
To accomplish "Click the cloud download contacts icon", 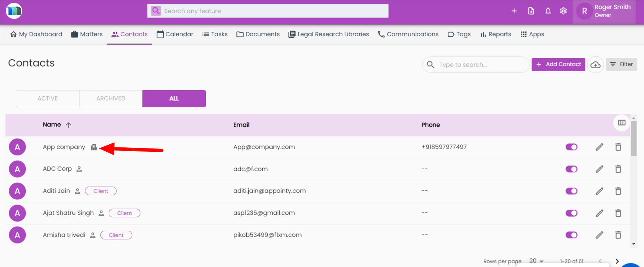I will pyautogui.click(x=595, y=65).
